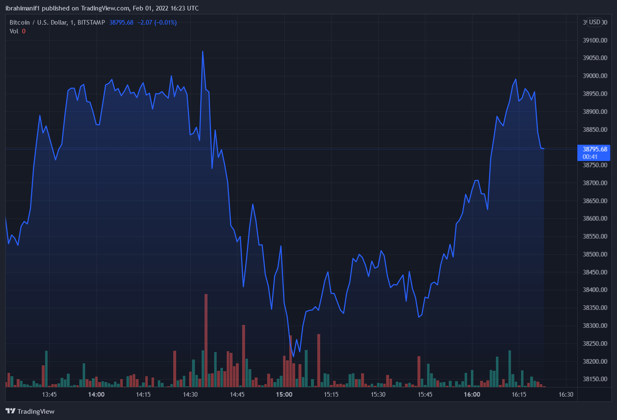The image size is (617, 420).
Task: Click the tallest red volume bar
Action: (206, 340)
